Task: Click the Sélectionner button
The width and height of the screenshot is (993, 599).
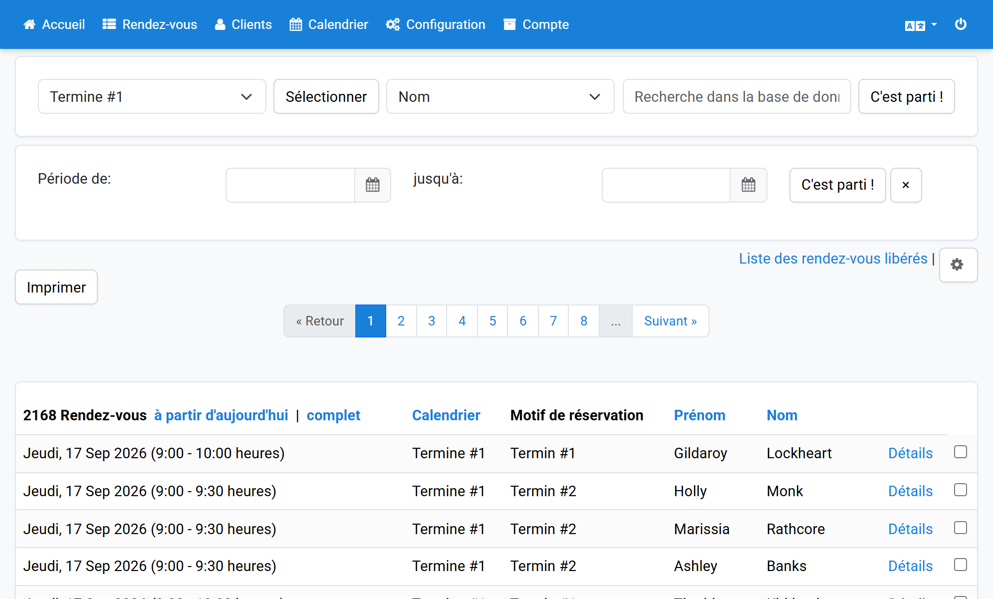Action: point(326,96)
